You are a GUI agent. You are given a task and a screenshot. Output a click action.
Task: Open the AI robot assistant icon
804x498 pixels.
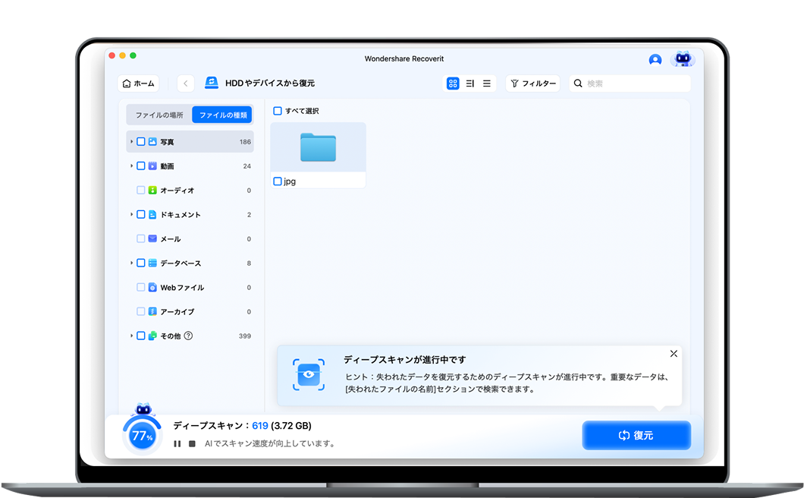[x=682, y=59]
